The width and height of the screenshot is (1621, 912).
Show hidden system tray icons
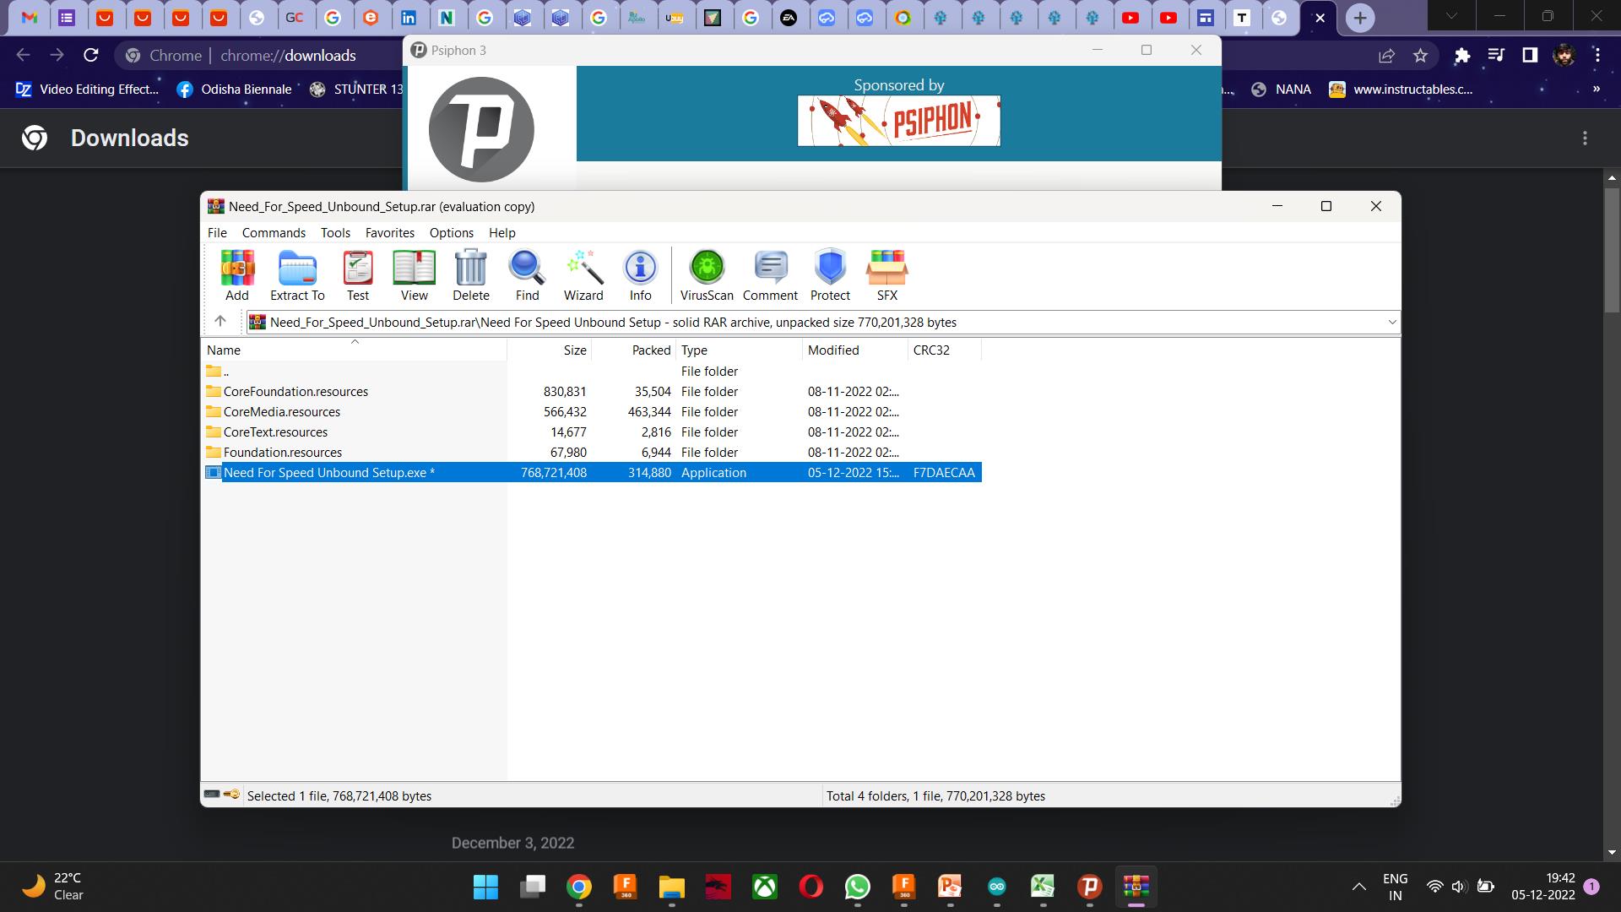click(1358, 887)
